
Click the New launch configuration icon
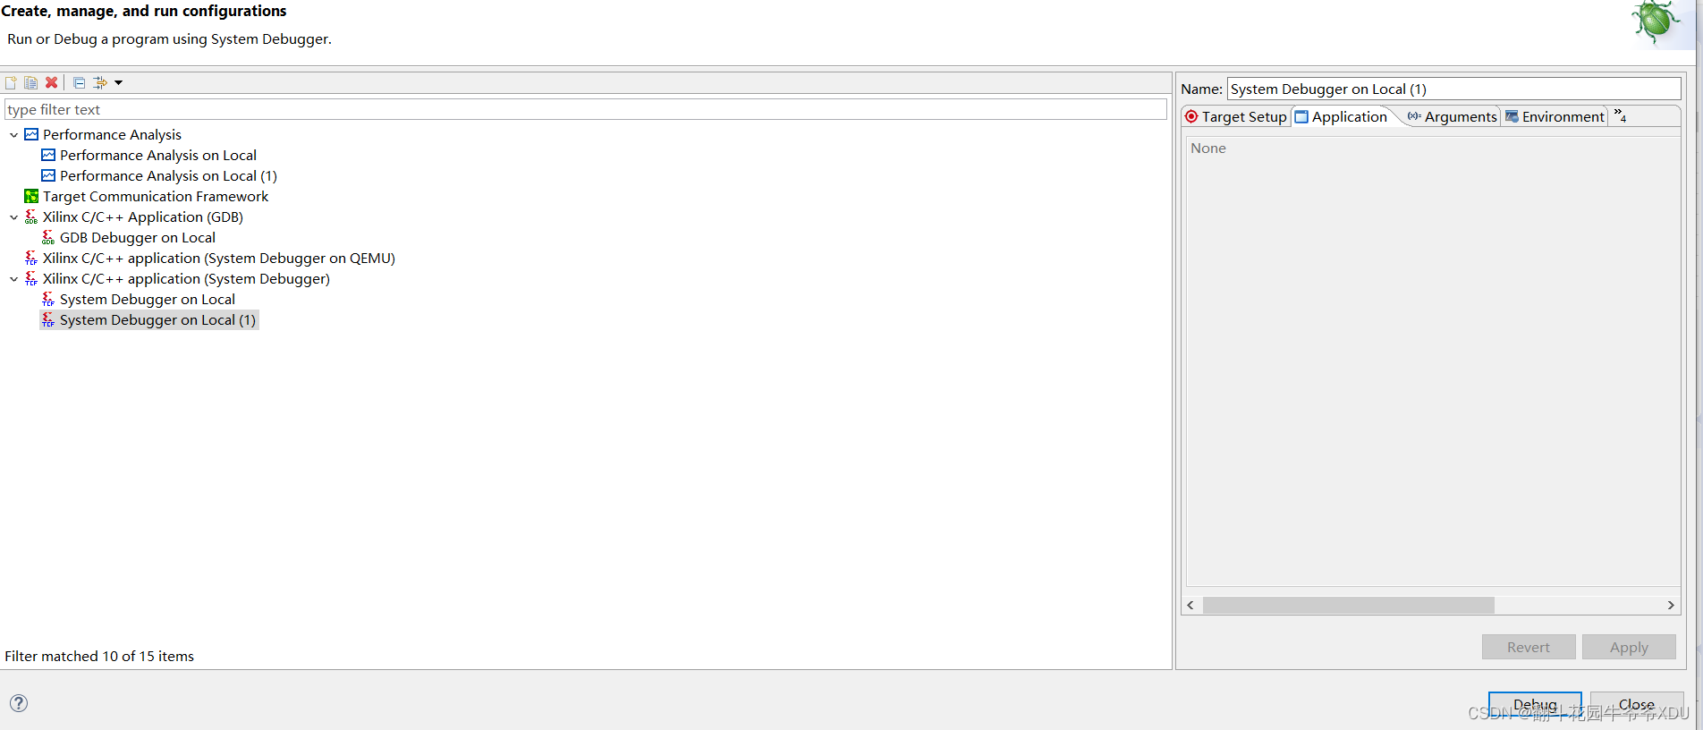tap(11, 82)
